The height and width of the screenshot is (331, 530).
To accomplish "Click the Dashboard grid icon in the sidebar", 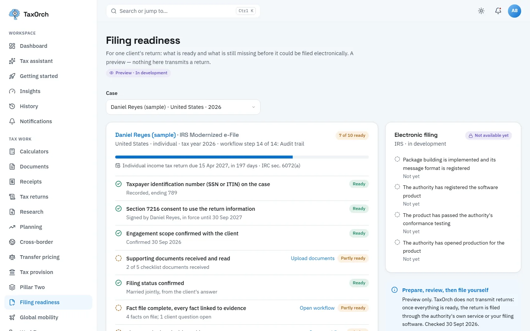I will 12,46.
